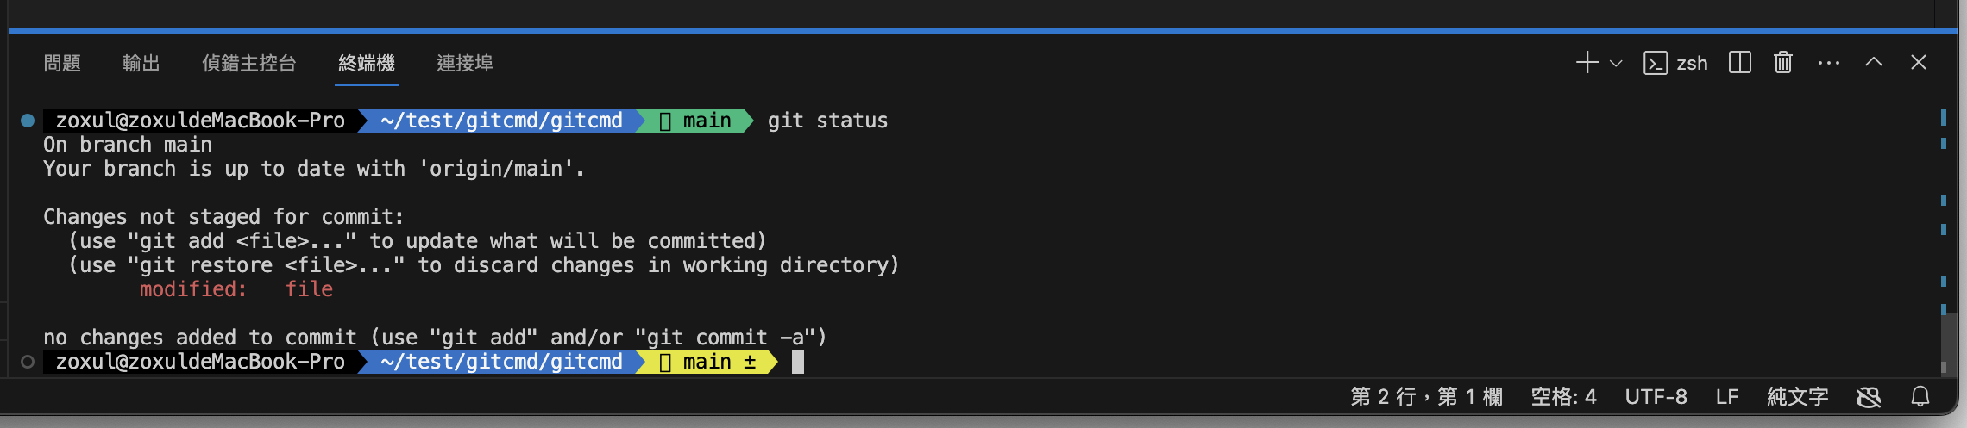
Task: Split the terminal panel
Action: [1739, 63]
